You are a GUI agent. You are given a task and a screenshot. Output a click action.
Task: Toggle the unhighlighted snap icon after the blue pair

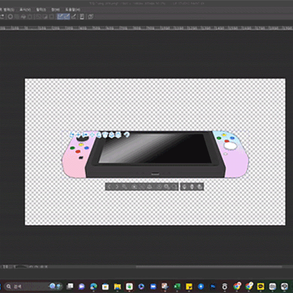click(x=74, y=17)
